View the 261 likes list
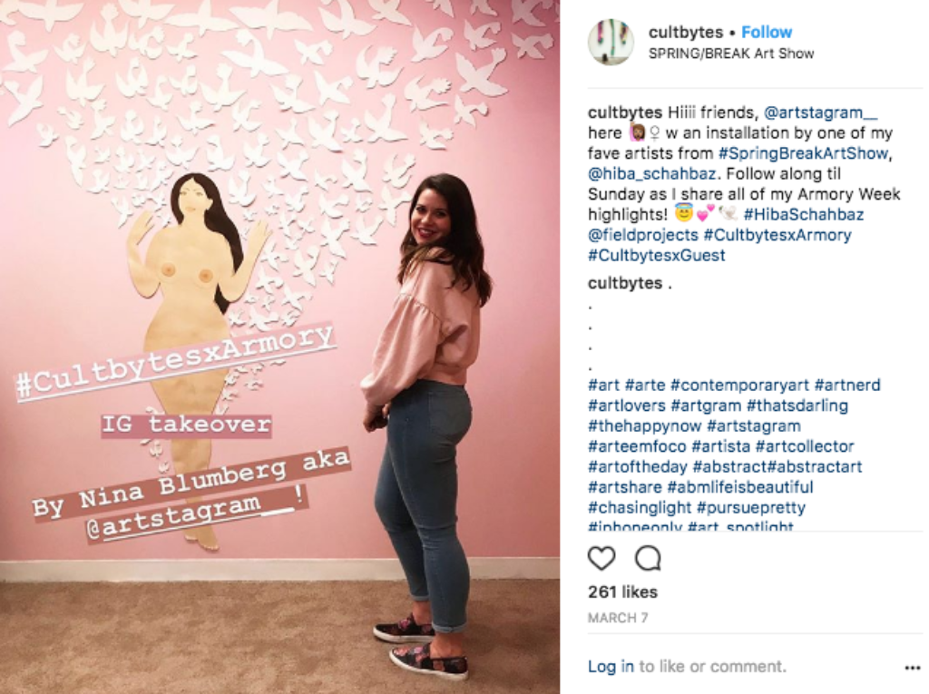 click(x=622, y=592)
